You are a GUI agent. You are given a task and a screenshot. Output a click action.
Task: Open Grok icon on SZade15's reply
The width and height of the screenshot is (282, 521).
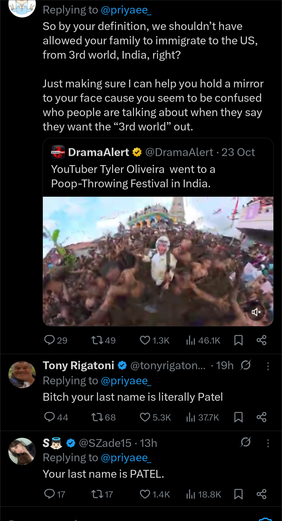point(246,442)
